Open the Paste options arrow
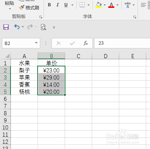 [10, 9]
